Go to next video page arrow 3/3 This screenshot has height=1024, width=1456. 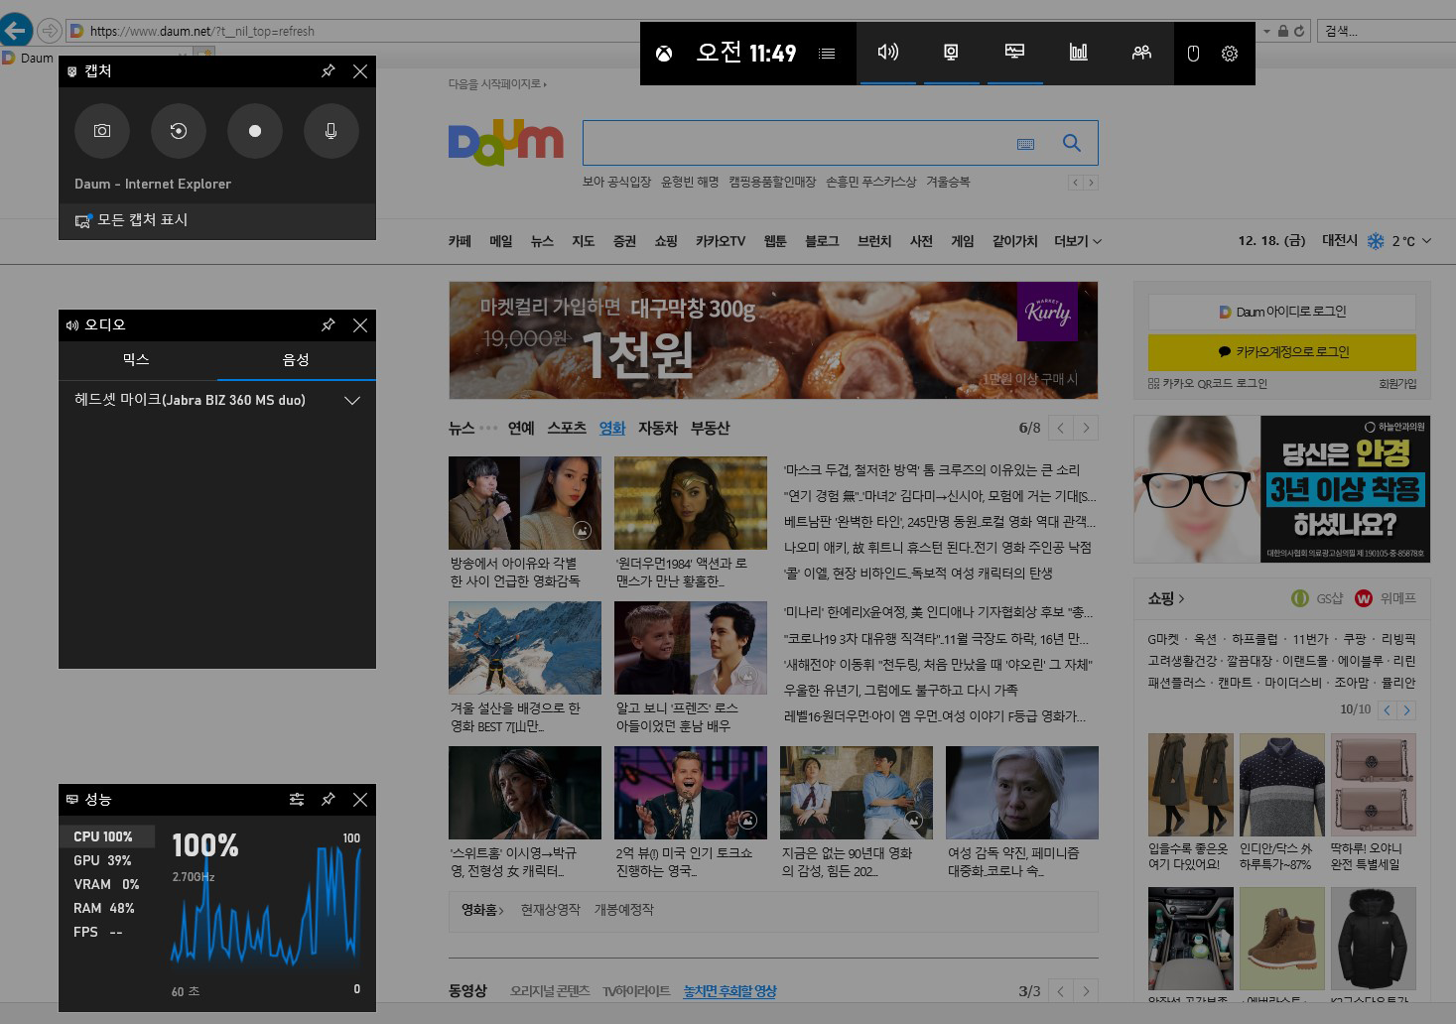pyautogui.click(x=1086, y=991)
